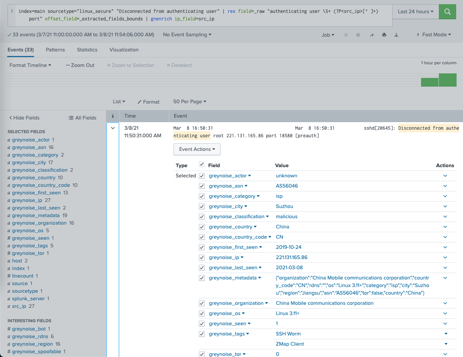Uncheck greynoise_metadata field checkbox
The image size is (463, 357).
[202, 278]
